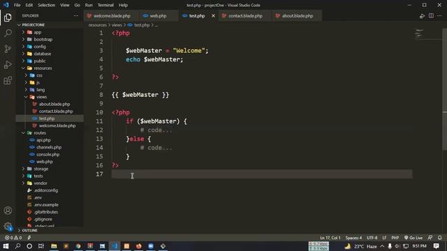Open the notifications bell
This screenshot has width=447, height=251.
point(440,238)
